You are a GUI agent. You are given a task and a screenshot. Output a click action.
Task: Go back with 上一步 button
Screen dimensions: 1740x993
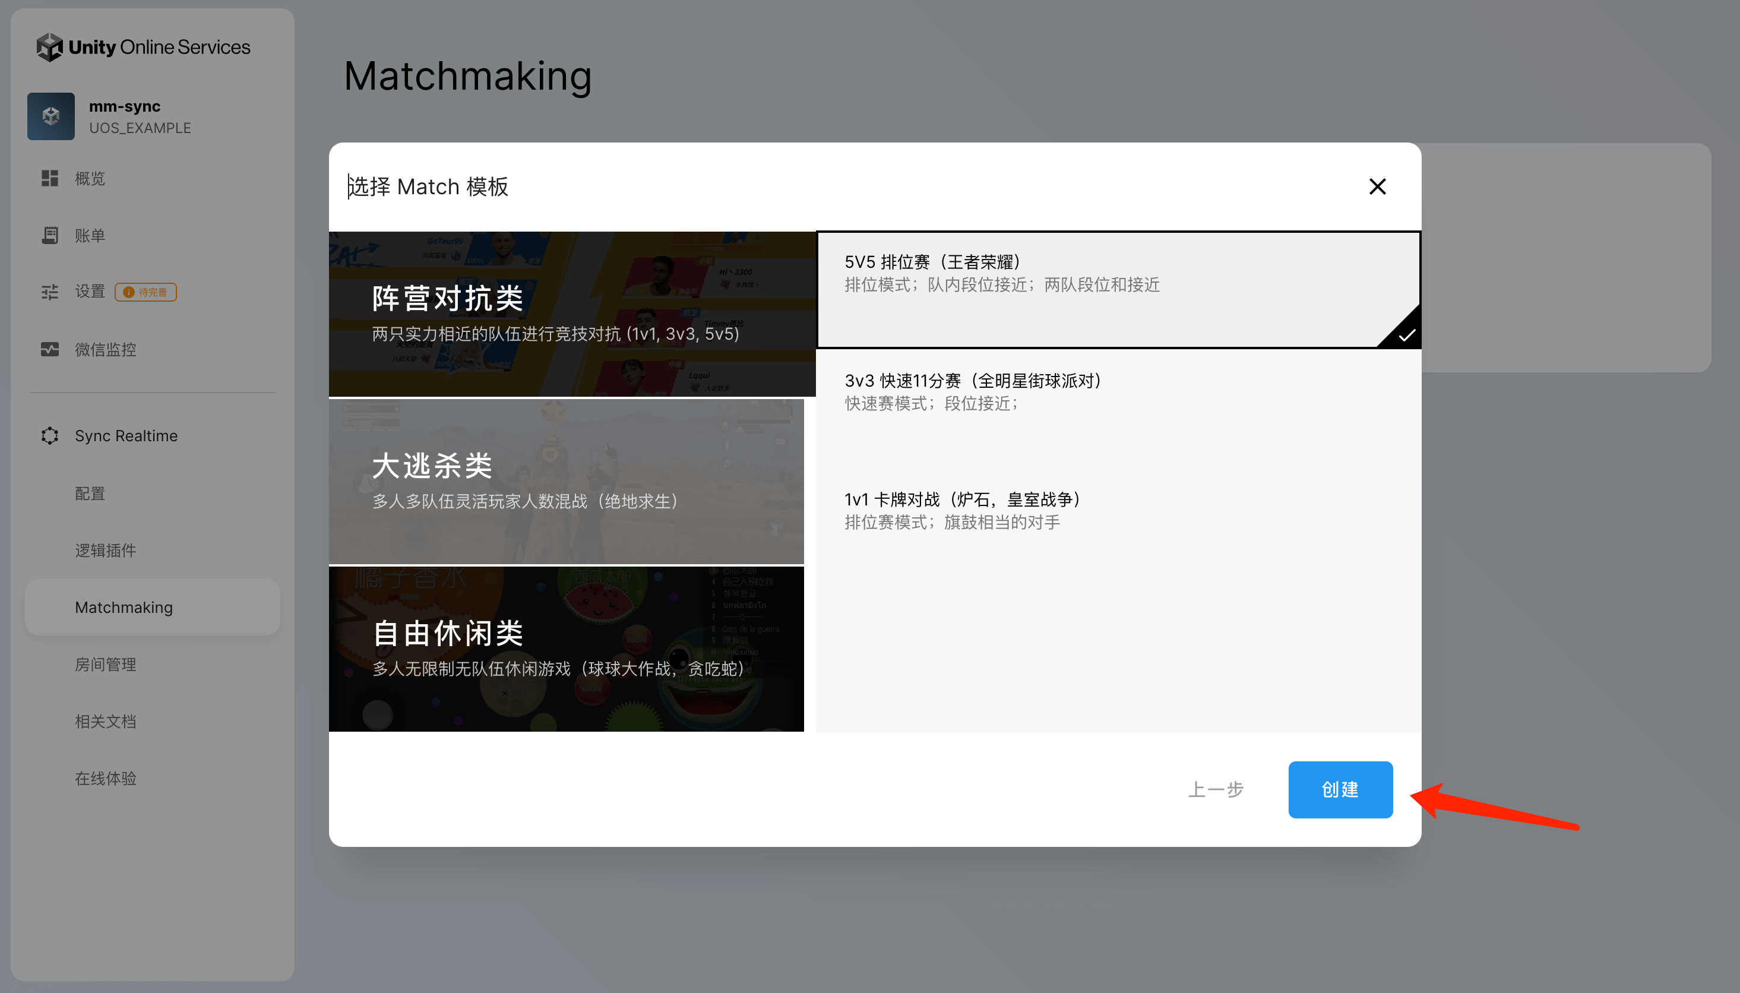[1216, 790]
